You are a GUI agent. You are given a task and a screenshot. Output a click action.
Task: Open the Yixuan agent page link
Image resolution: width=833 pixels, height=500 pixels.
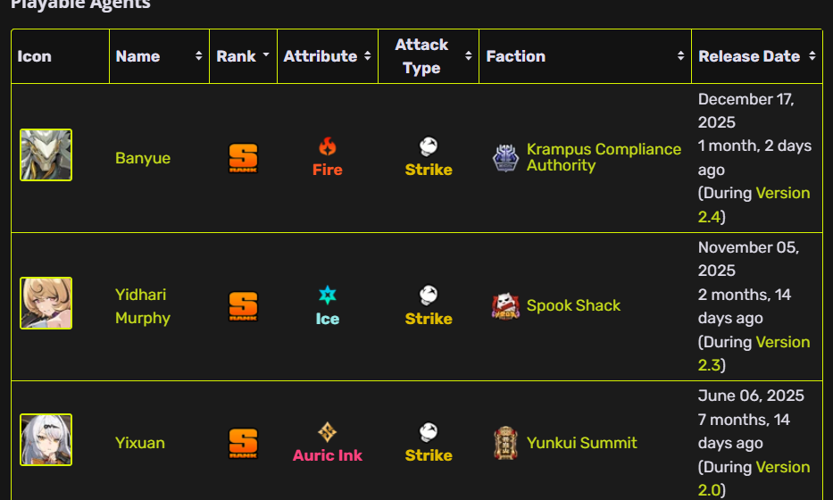pos(140,443)
